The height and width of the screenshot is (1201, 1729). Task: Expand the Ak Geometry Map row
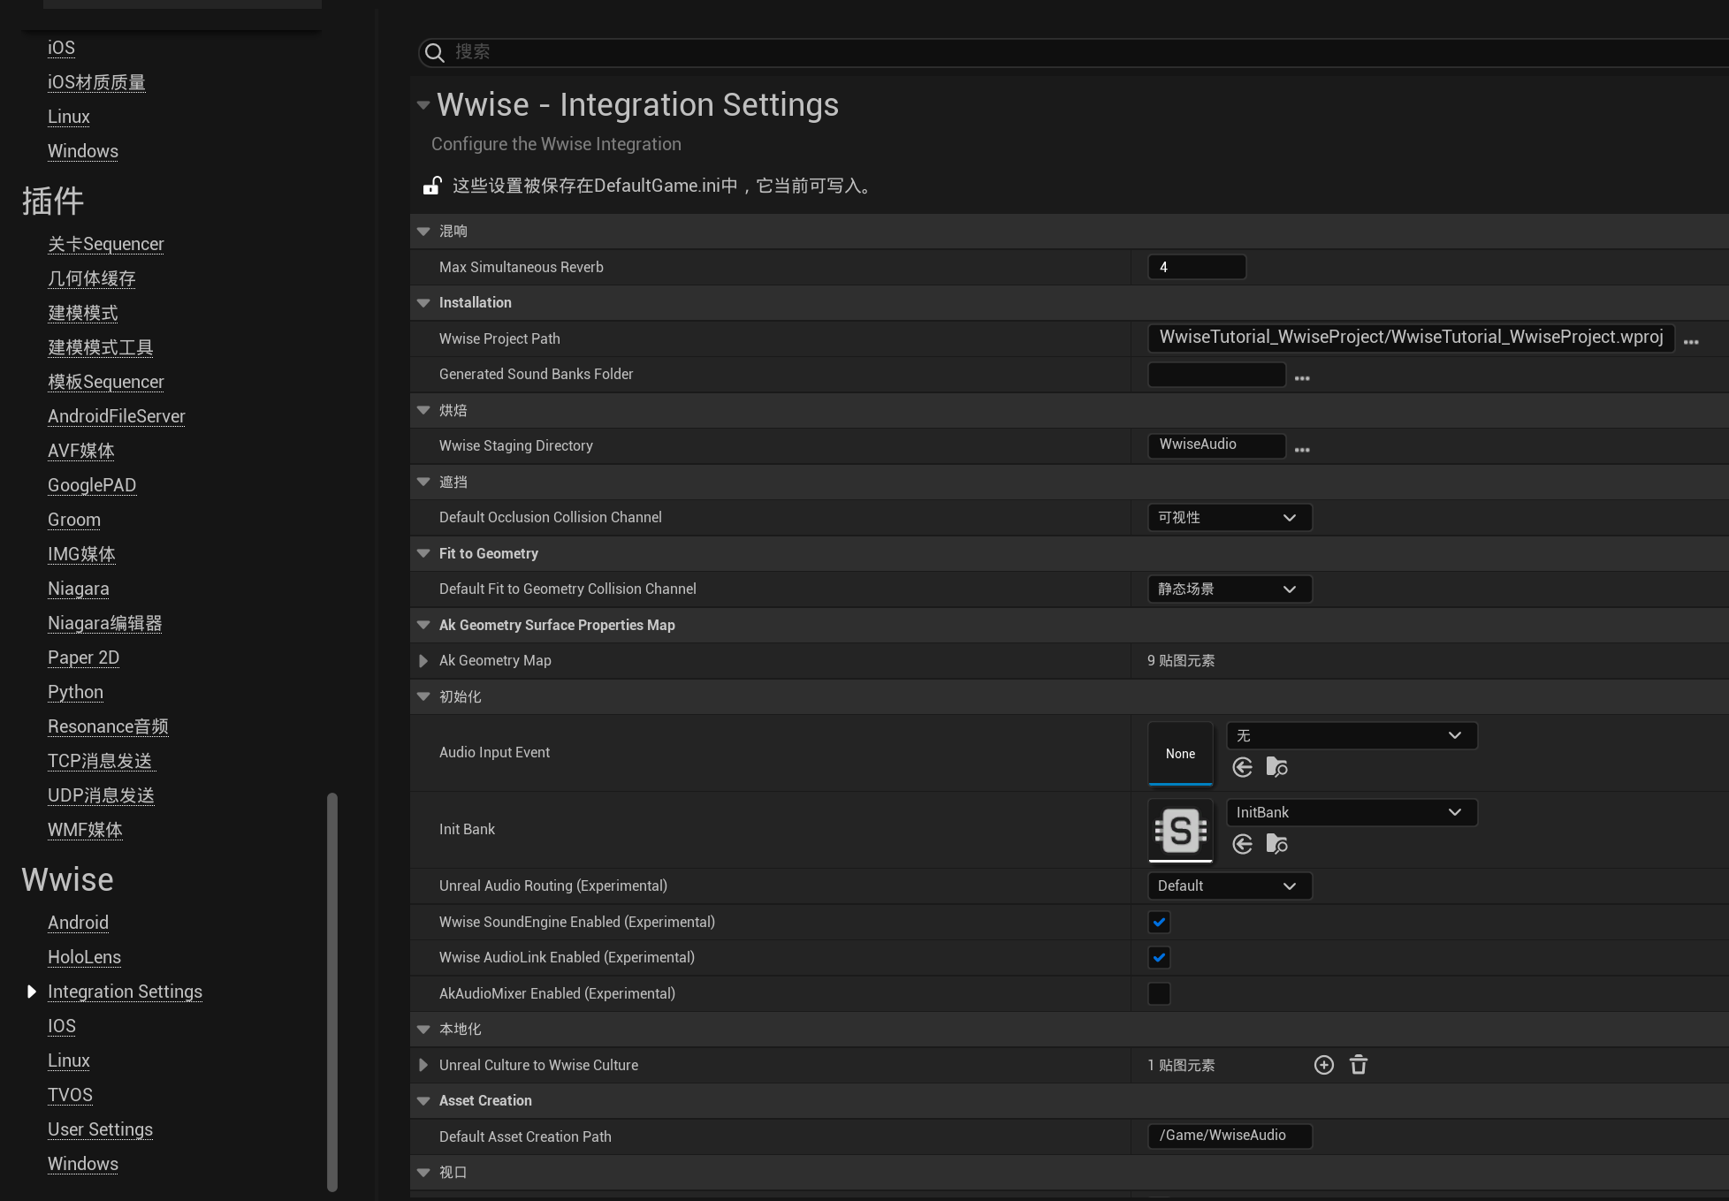(423, 660)
